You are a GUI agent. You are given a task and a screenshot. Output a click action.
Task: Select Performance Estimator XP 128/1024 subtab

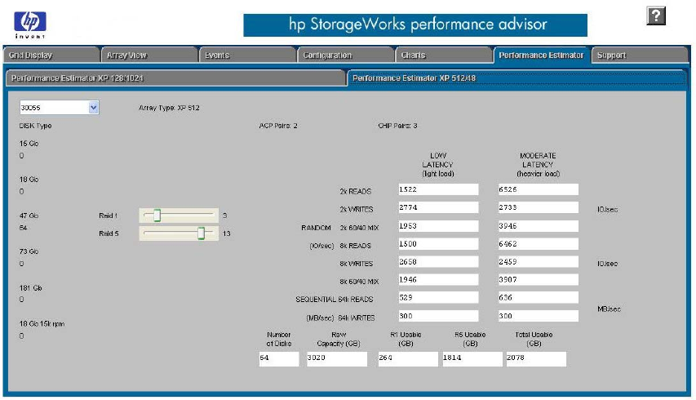click(175, 78)
